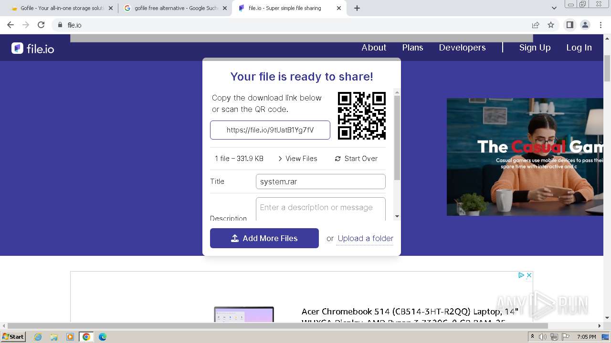Click the Acer laptop ad thumbnail
The height and width of the screenshot is (343, 611).
[244, 314]
